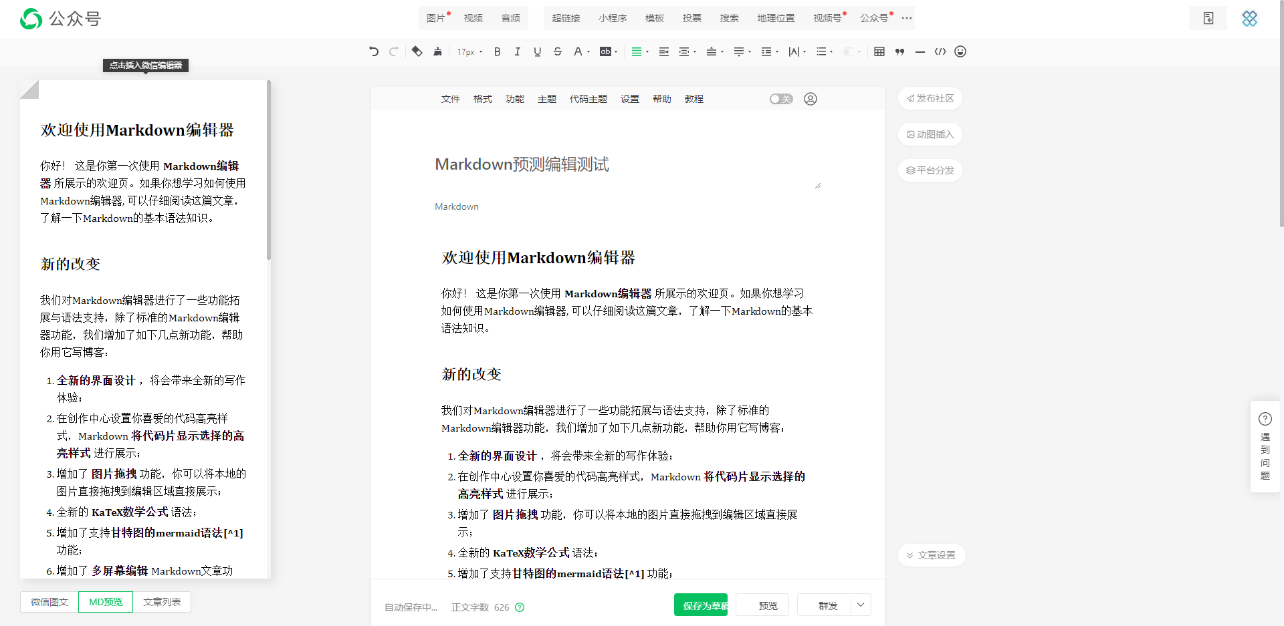
Task: Change line height setting
Action: [x=766, y=51]
